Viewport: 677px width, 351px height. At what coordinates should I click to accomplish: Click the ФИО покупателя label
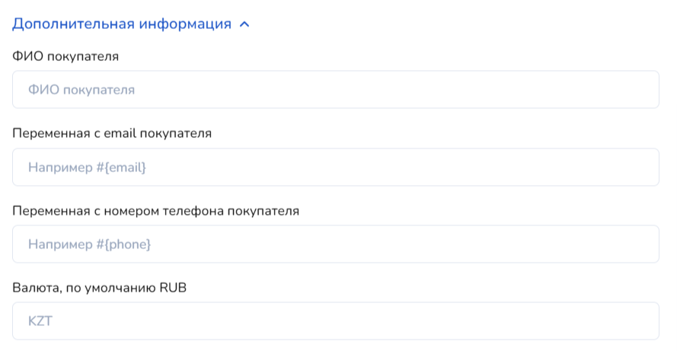point(65,56)
